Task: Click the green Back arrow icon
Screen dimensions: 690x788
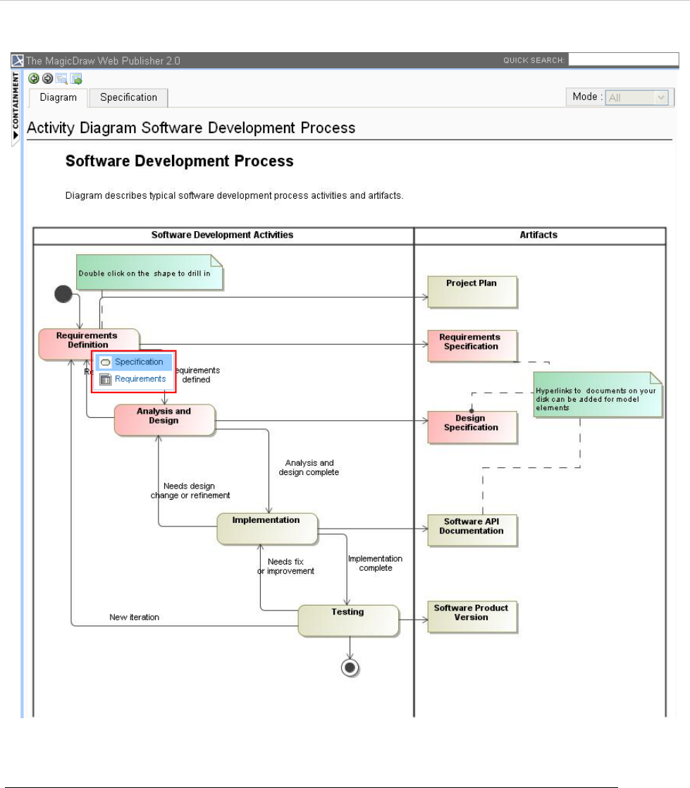Action: pyautogui.click(x=34, y=78)
